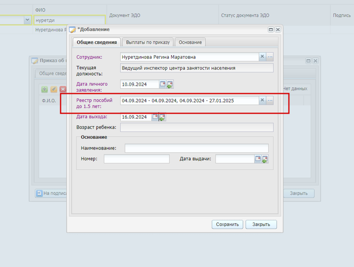Open ellipsis lookup in Реестр пособий row

tap(270, 100)
